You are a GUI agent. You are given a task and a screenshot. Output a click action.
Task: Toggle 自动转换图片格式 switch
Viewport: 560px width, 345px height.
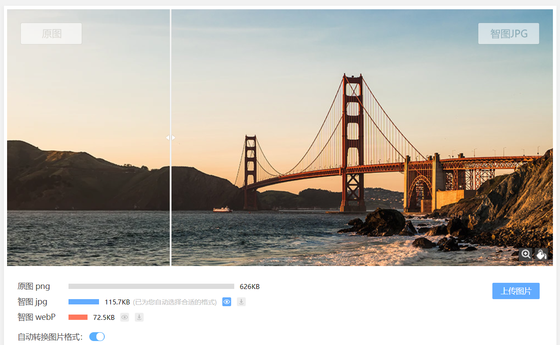tap(97, 337)
